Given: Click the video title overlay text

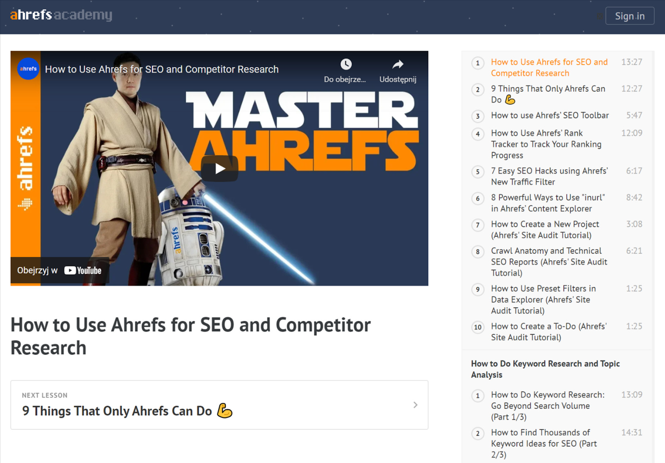Looking at the screenshot, I should point(162,69).
